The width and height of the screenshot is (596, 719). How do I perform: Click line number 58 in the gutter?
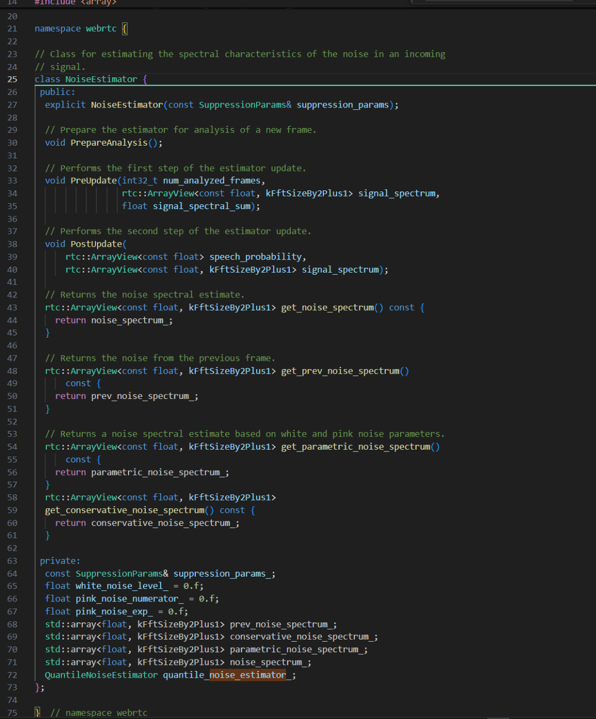click(12, 497)
